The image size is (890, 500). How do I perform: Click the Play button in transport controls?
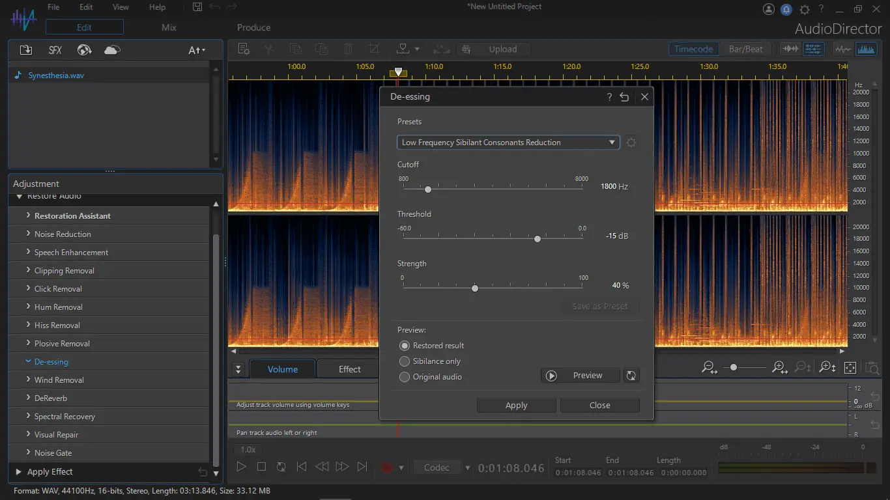click(x=241, y=467)
